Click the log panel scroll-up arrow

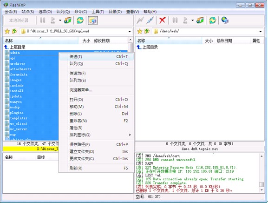(261, 156)
